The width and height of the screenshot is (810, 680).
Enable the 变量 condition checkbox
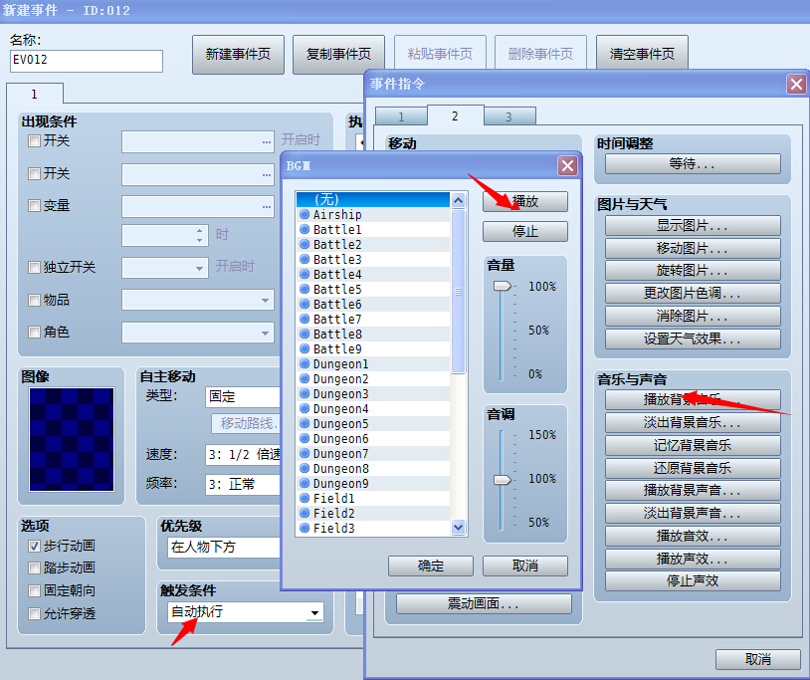click(34, 206)
